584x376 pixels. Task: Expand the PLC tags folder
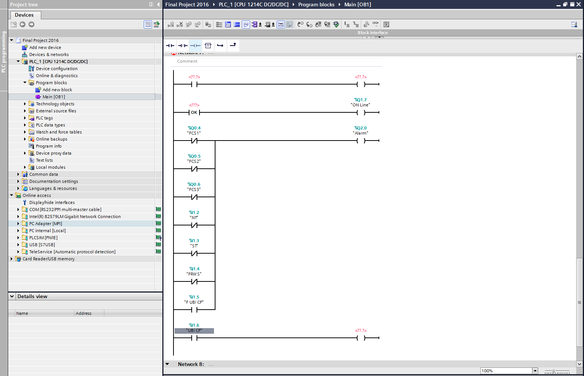pyautogui.click(x=25, y=118)
